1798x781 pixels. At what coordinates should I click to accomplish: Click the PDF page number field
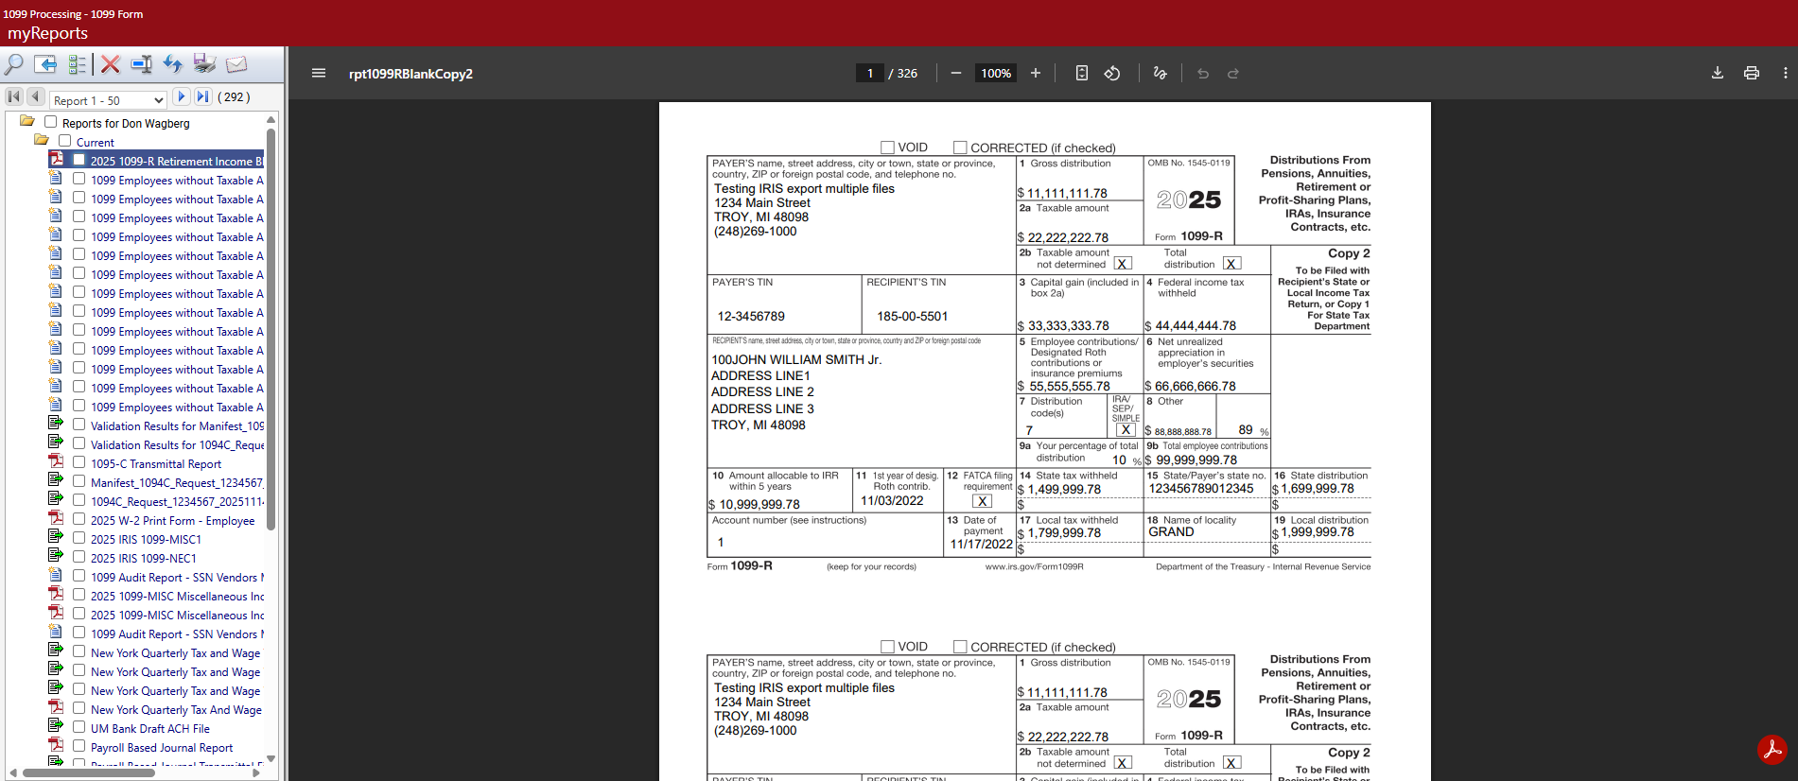pyautogui.click(x=869, y=73)
